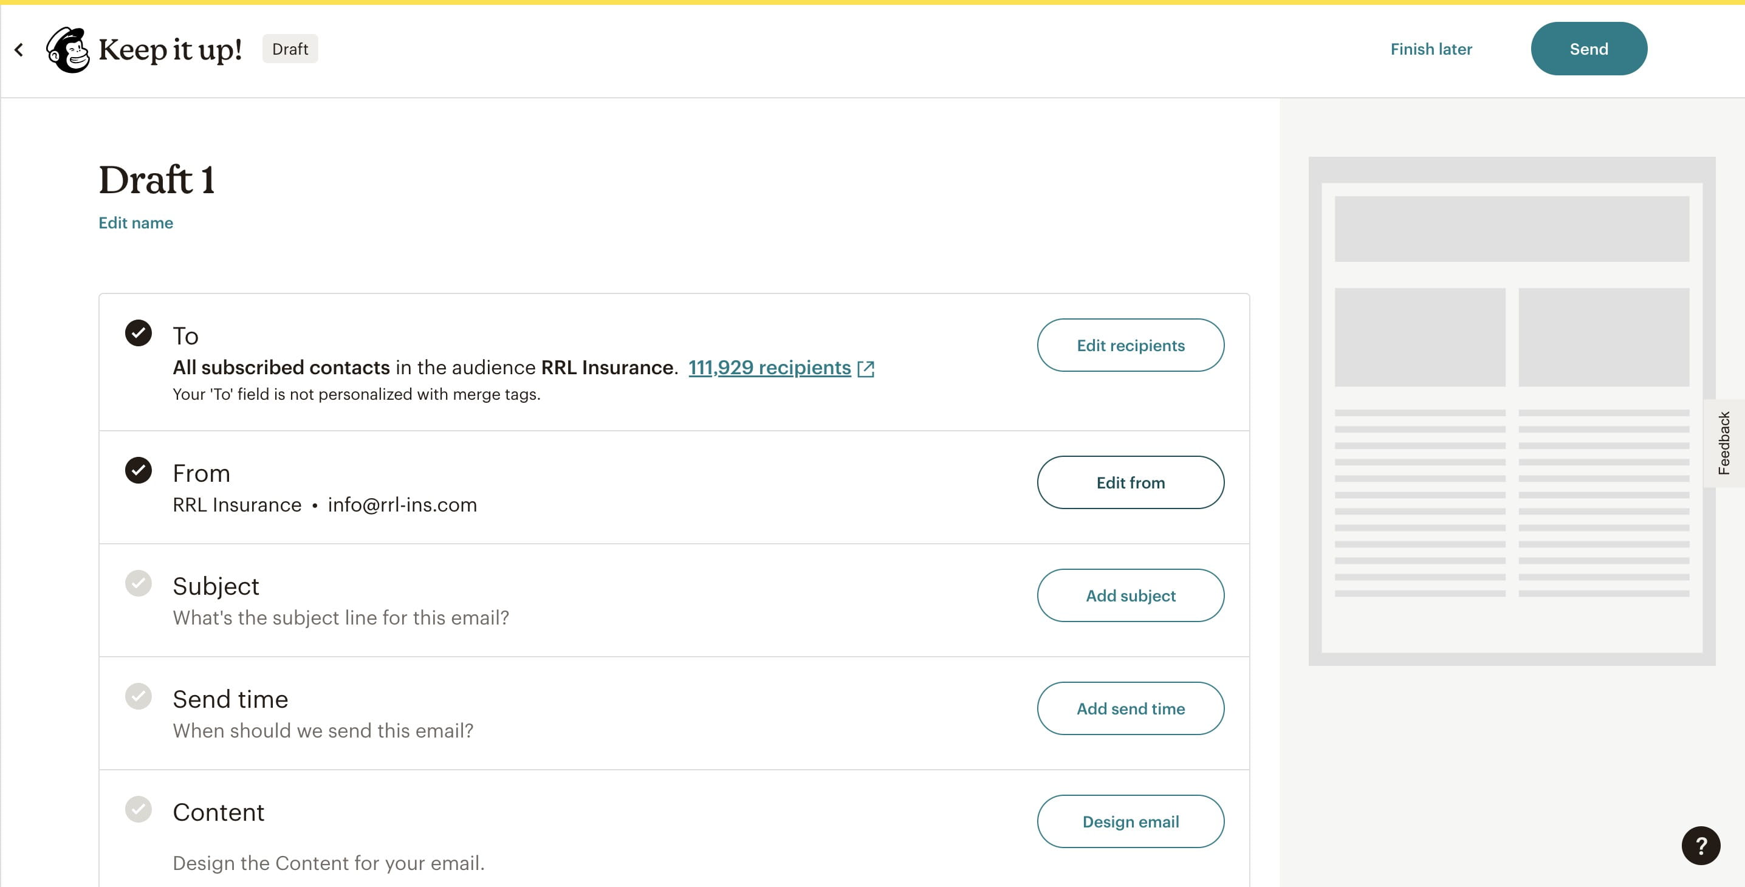Click the Subject section gray checkmark
Screen dimensions: 1745x887
(138, 583)
